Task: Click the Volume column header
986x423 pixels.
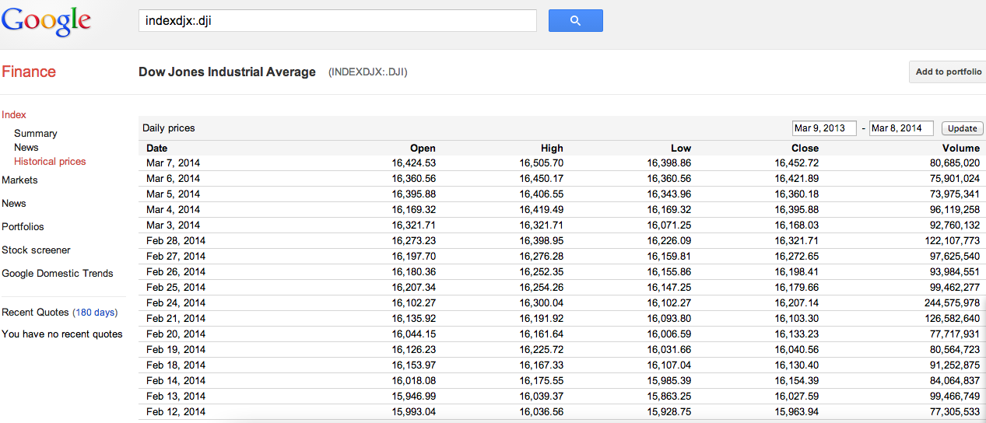Action: 960,148
